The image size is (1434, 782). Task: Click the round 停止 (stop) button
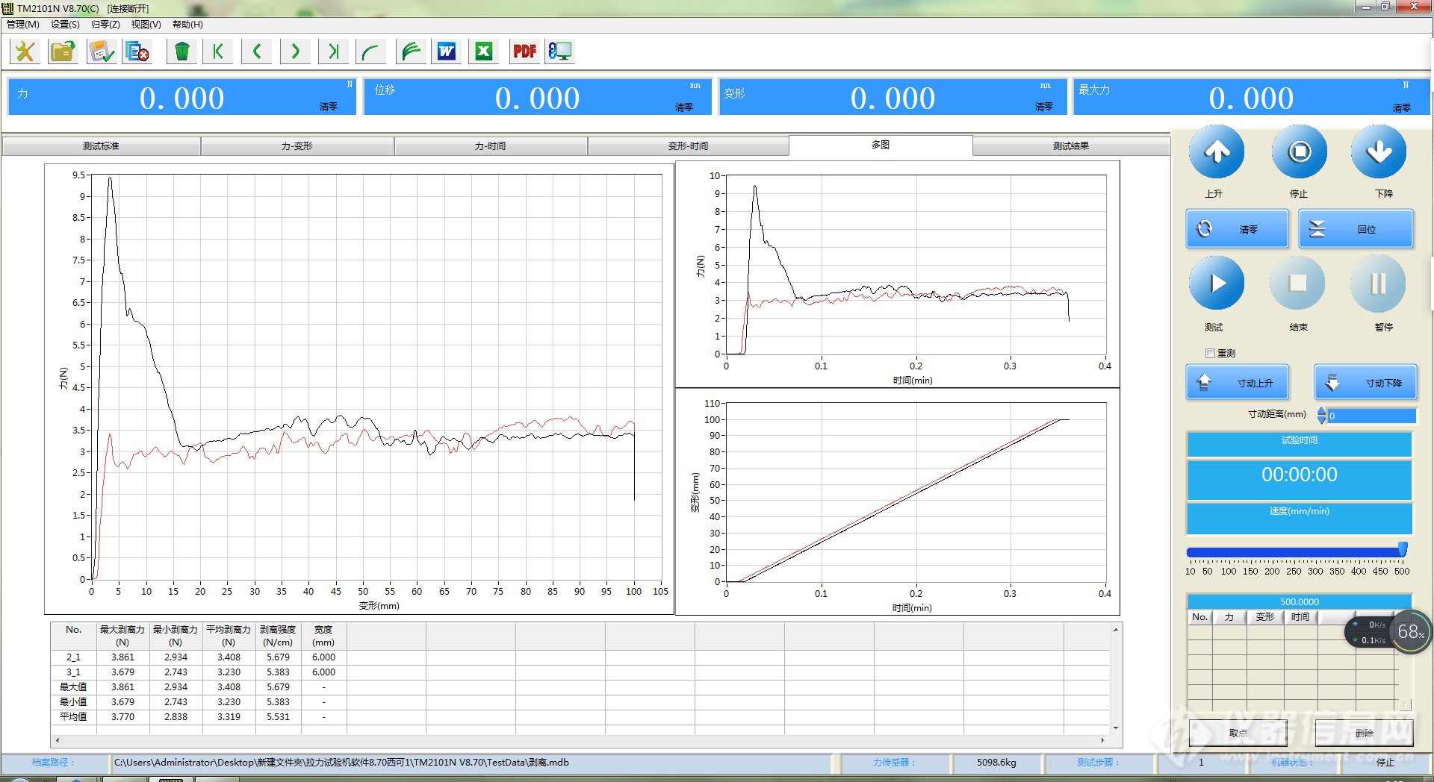click(x=1300, y=152)
